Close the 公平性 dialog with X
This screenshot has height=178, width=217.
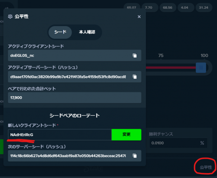click(x=139, y=17)
